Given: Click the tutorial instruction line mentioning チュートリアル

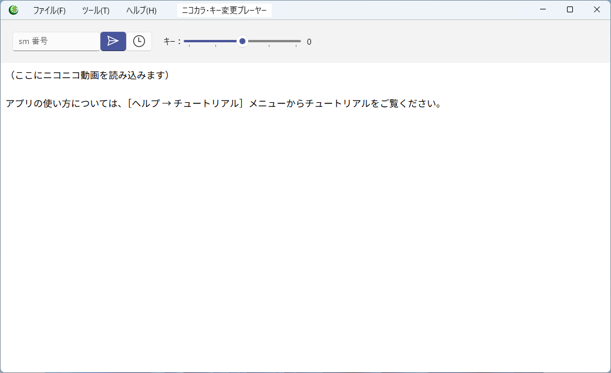Looking at the screenshot, I should tap(223, 104).
